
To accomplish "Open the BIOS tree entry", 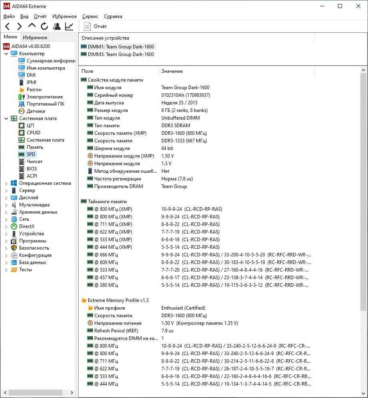I will (32, 169).
